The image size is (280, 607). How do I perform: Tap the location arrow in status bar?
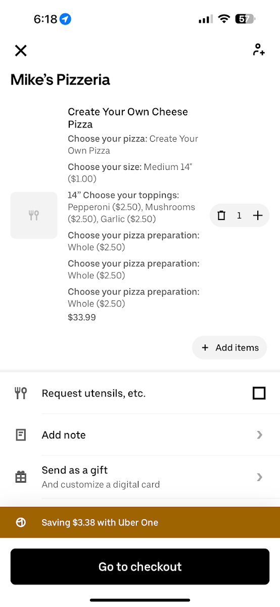click(65, 19)
